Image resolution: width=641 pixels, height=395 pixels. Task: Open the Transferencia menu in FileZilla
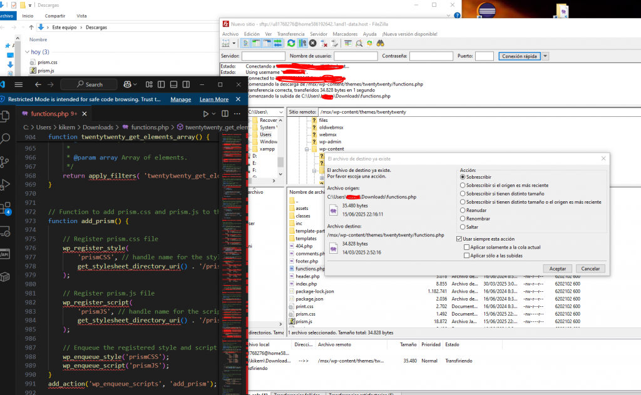coord(290,34)
